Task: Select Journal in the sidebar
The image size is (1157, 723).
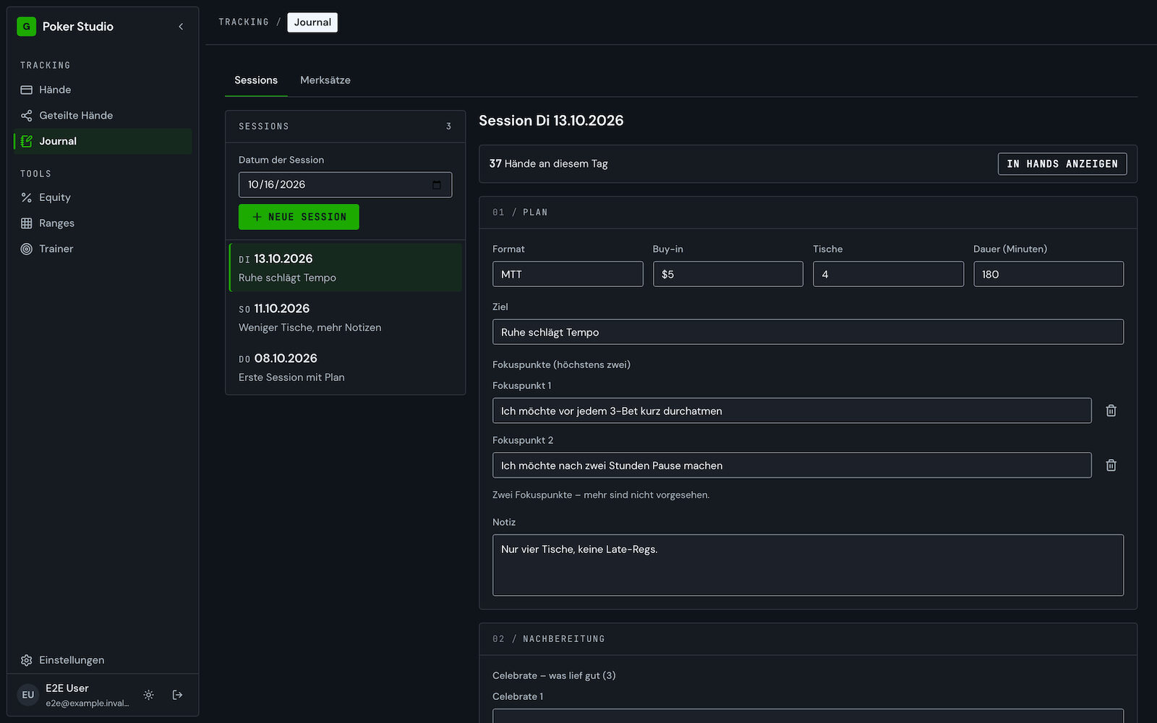Action: click(x=103, y=141)
